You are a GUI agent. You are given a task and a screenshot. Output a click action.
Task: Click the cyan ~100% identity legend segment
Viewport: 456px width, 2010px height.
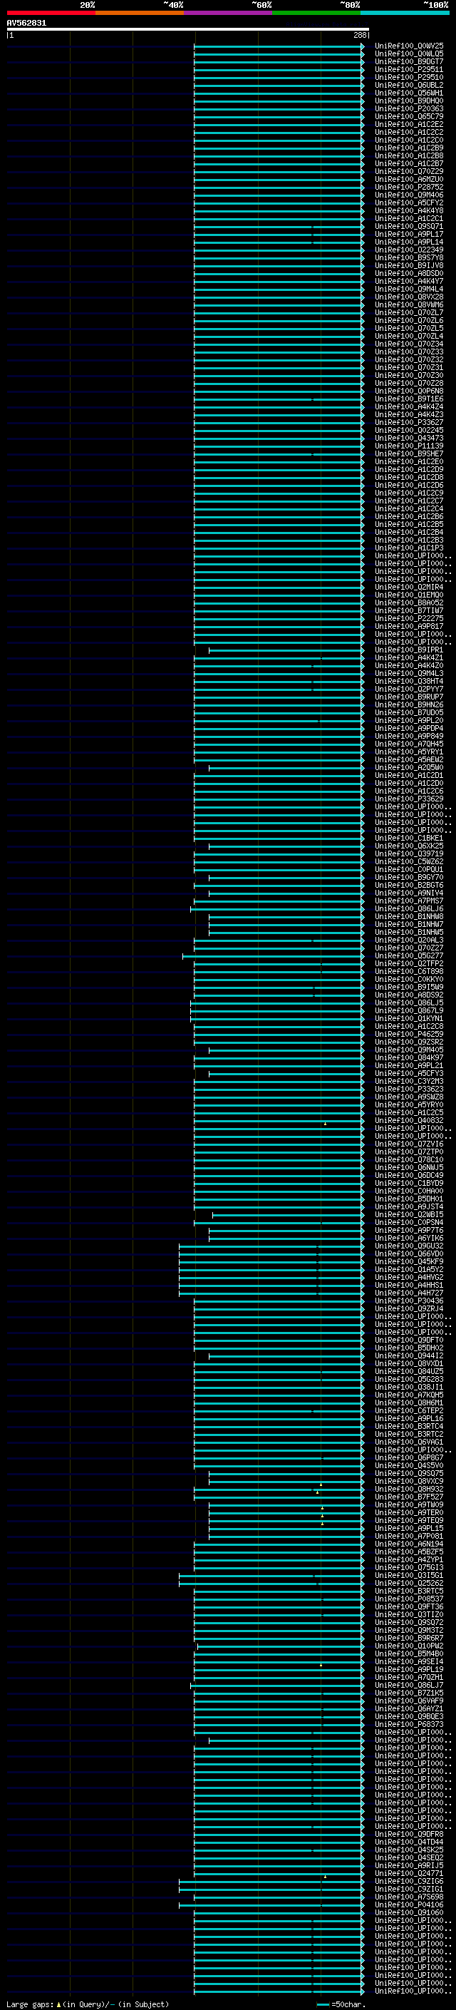[x=405, y=13]
